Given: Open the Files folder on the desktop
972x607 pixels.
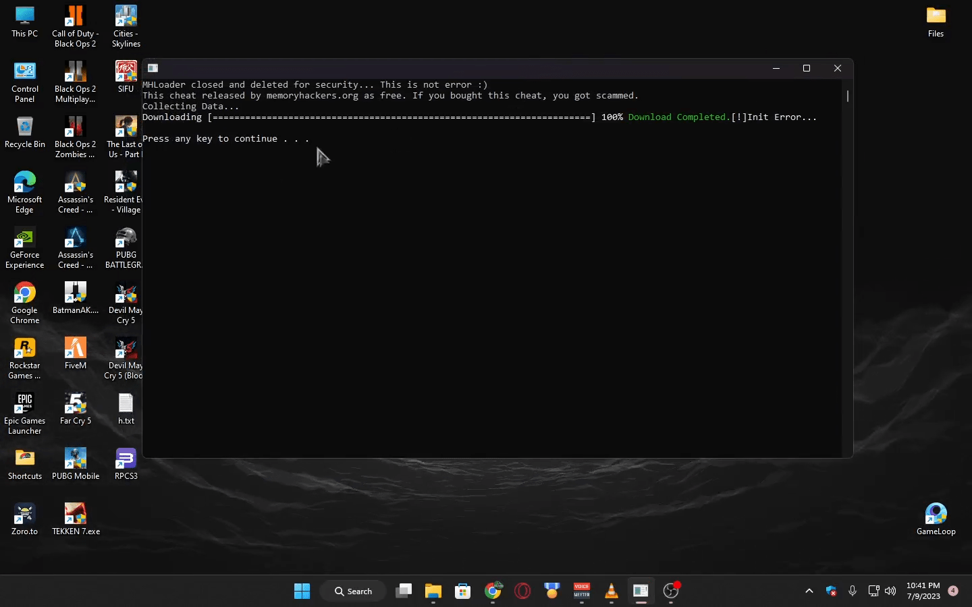Looking at the screenshot, I should point(936,22).
